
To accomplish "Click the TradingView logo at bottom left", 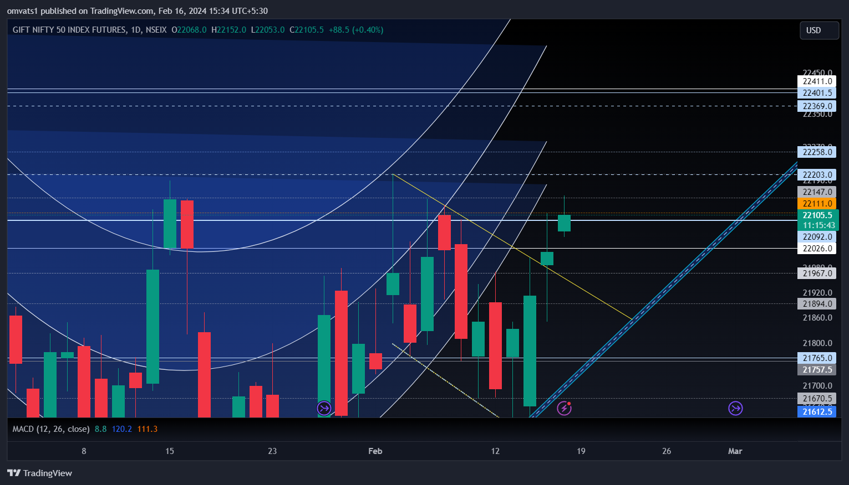I will click(39, 473).
